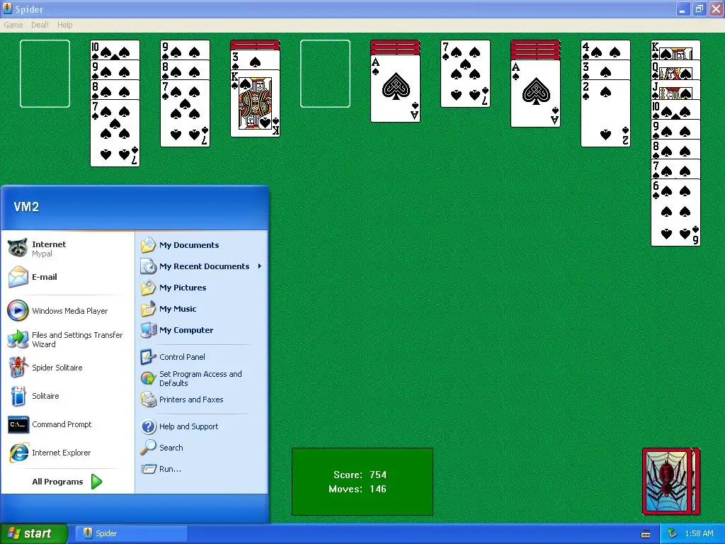Select the Spider taskbar button
Viewport: 725px width, 544px height.
pyautogui.click(x=131, y=533)
